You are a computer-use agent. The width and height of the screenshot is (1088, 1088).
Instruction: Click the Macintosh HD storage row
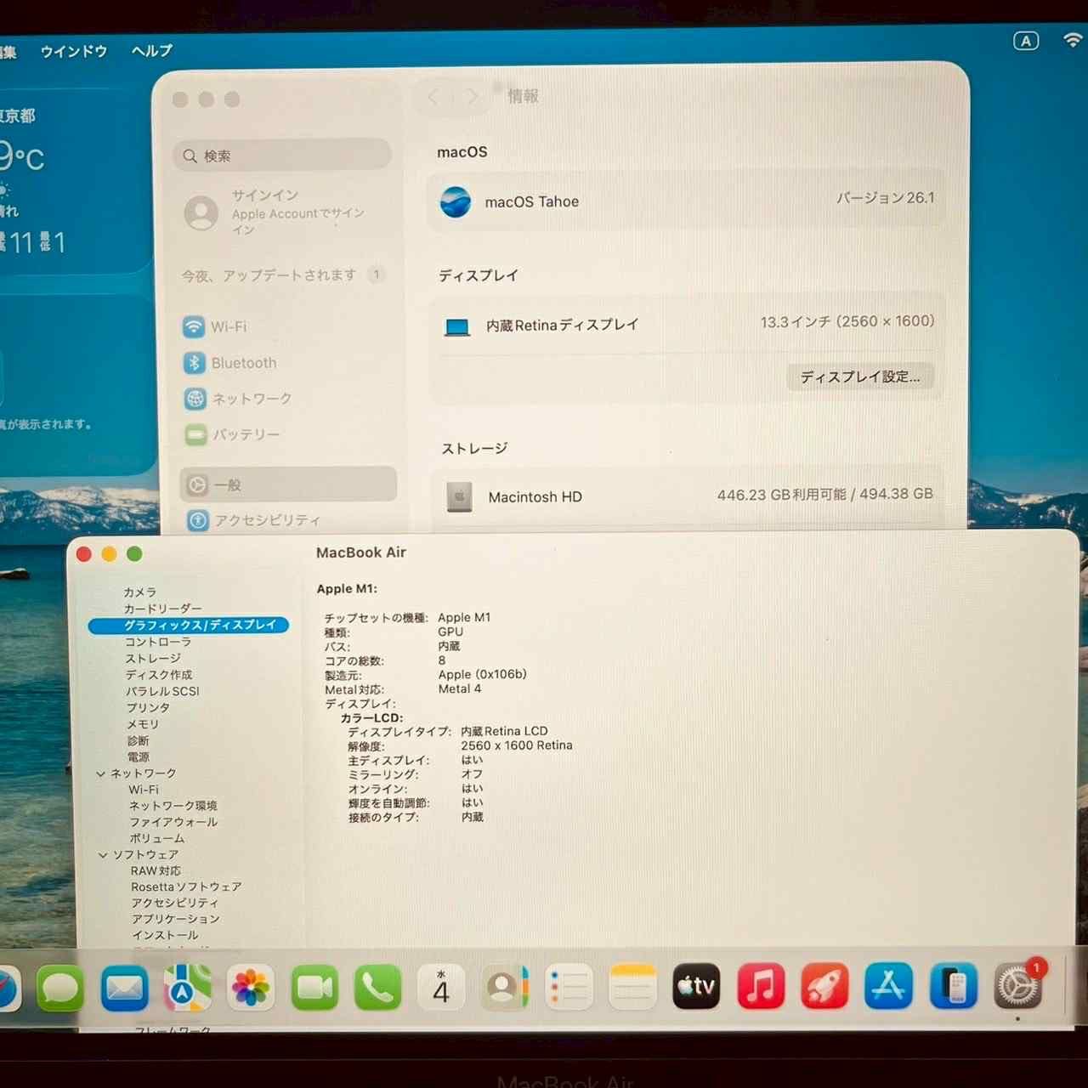point(689,496)
